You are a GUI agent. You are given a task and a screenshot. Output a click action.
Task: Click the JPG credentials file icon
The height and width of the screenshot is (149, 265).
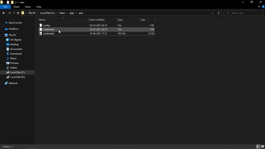click(x=41, y=34)
